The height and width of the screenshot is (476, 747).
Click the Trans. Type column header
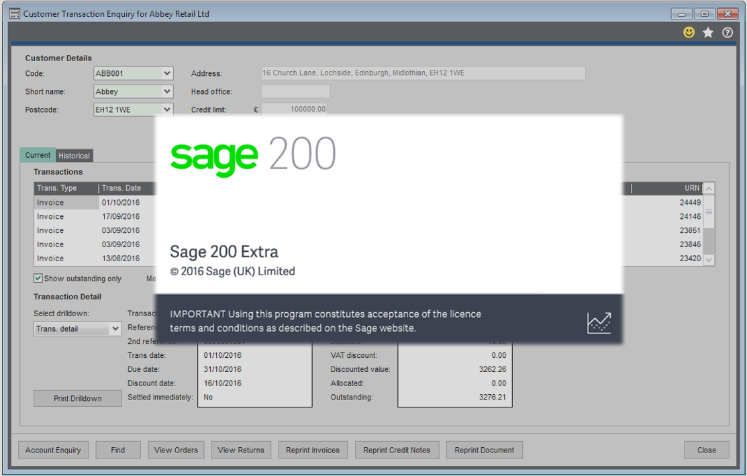coord(66,188)
